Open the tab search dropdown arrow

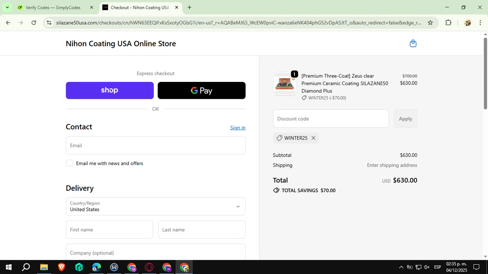(x=7, y=7)
